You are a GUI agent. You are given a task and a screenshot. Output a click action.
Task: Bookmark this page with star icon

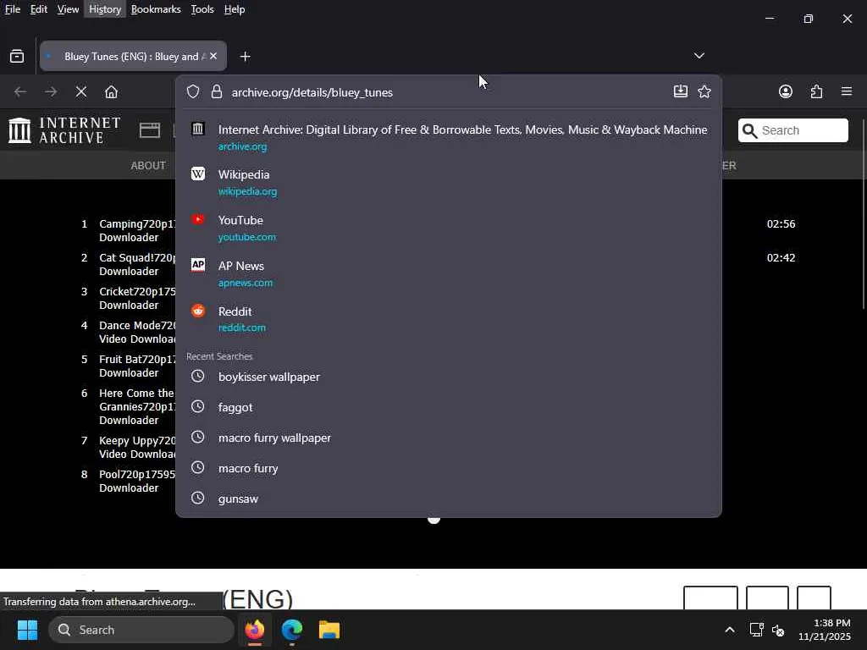coord(704,91)
